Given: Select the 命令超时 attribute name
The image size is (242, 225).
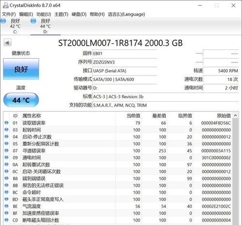Looking at the screenshot, I should 31,192.
